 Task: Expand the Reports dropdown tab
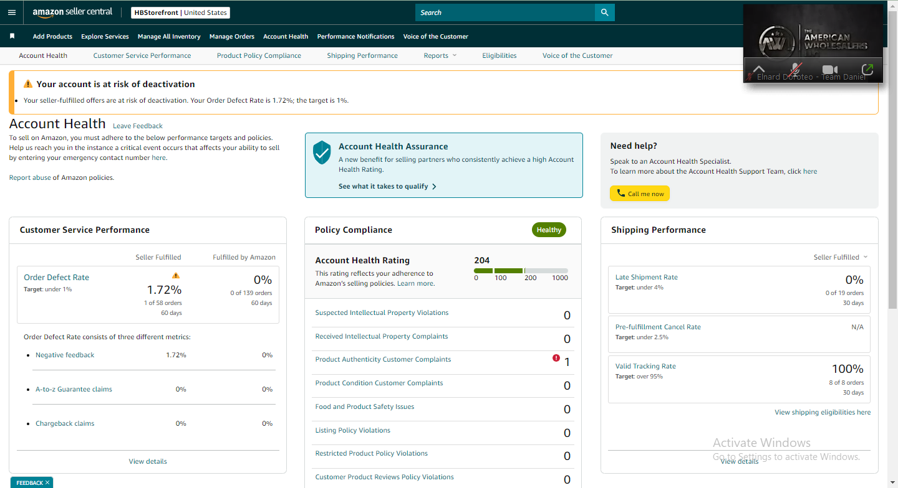(440, 55)
